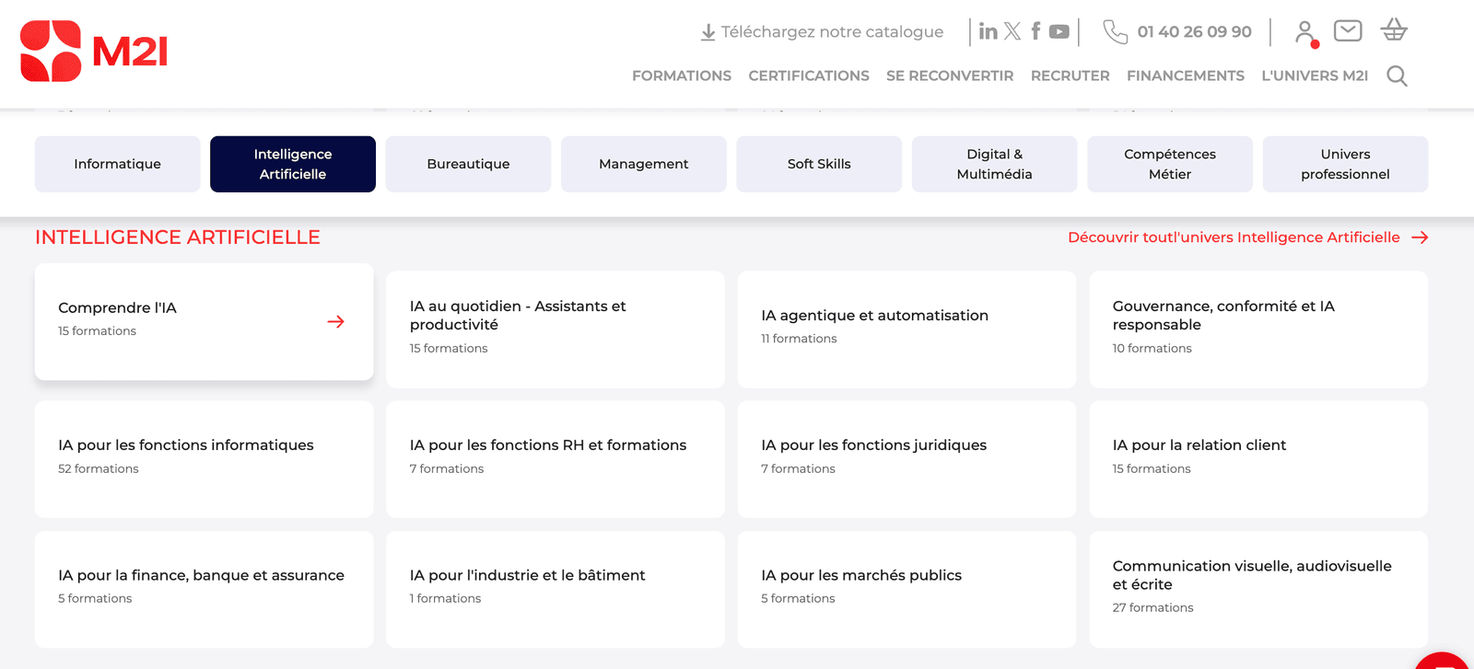Click the '52 formations' count text

tap(99, 468)
